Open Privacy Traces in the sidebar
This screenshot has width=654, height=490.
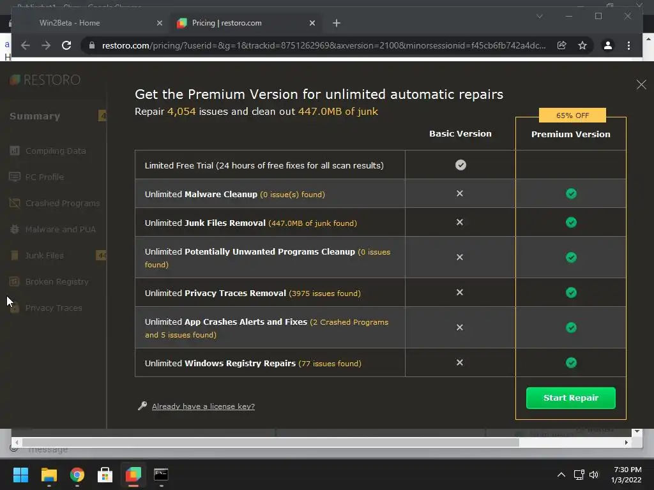coord(54,308)
